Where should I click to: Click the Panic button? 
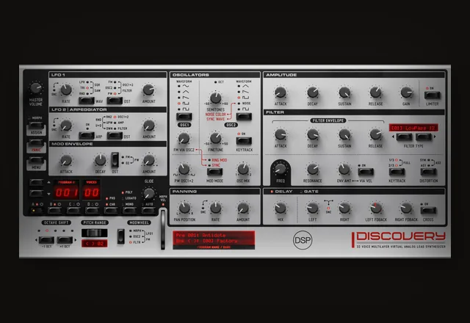tap(36, 142)
